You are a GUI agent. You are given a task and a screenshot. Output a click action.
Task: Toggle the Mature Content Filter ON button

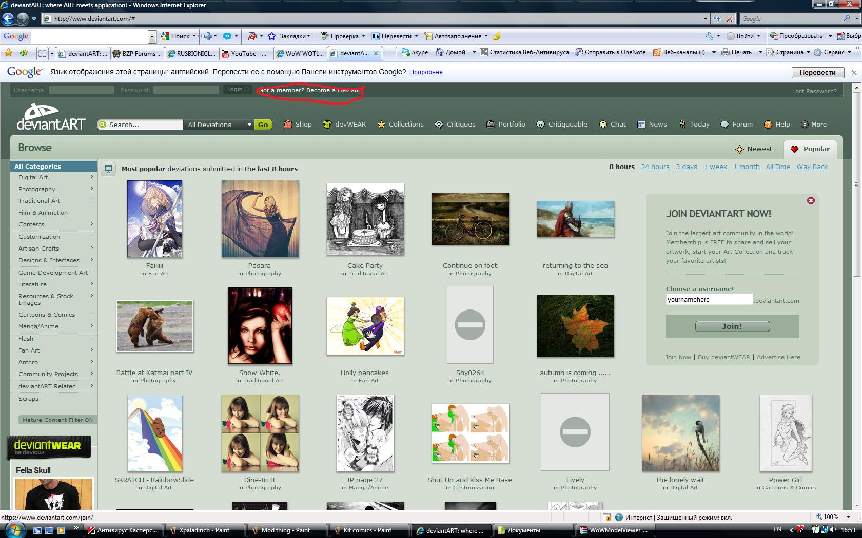57,420
